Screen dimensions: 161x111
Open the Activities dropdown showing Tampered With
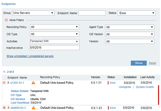click(x=55, y=41)
